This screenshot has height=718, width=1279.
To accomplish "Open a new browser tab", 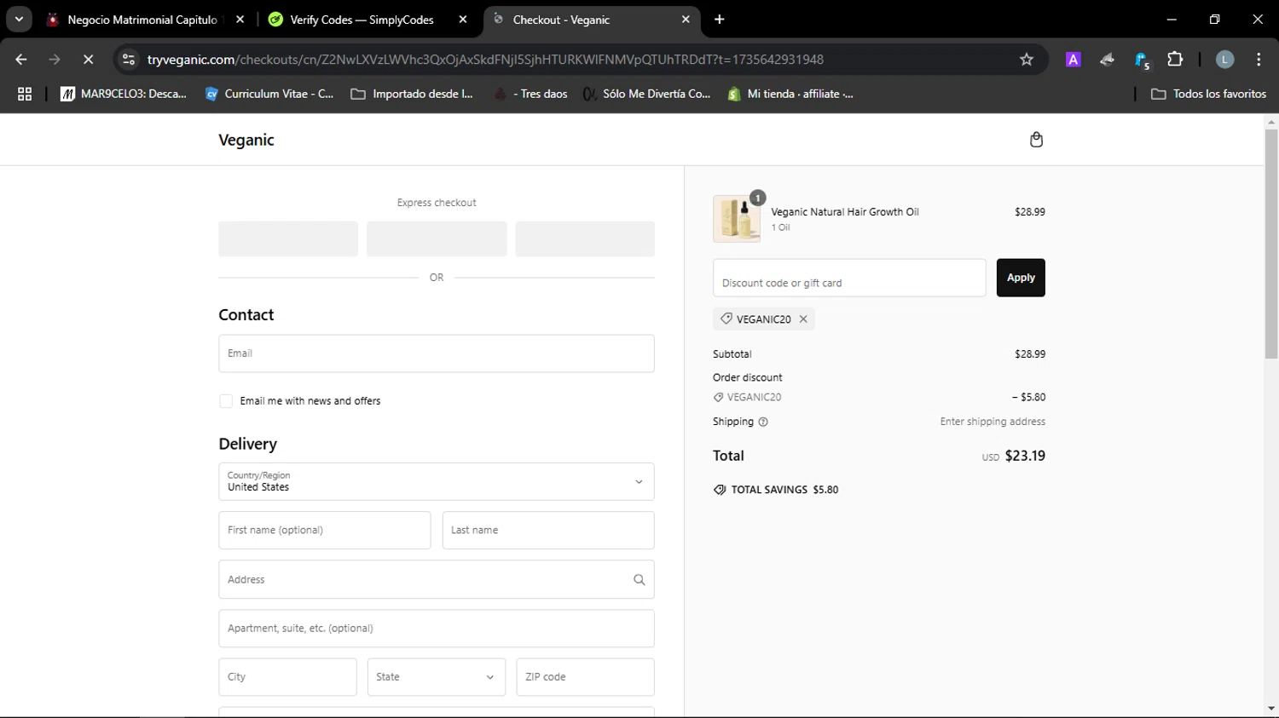I will pos(720,20).
